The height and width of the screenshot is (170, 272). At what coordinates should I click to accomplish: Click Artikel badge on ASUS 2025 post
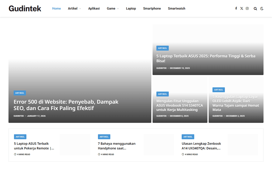[162, 48]
